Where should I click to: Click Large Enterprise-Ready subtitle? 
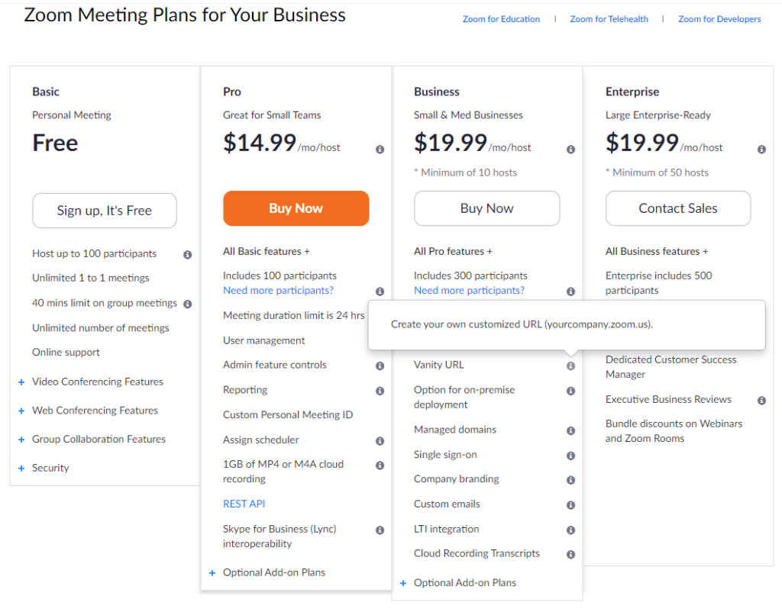(658, 115)
